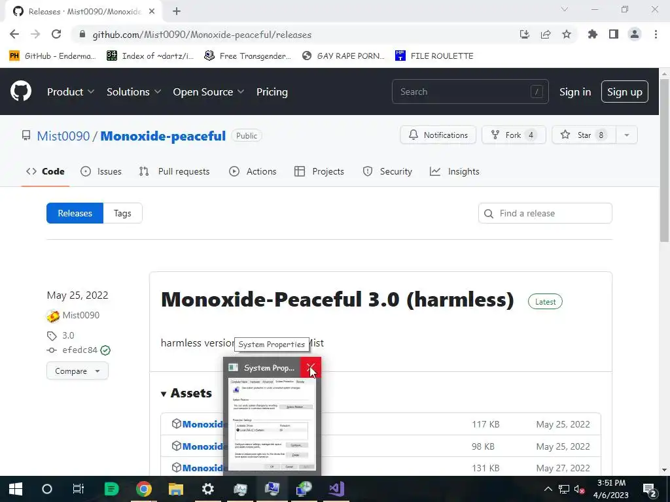The image size is (670, 502).
Task: Click the System Properties window thumbnail
Action: pyautogui.click(x=272, y=424)
